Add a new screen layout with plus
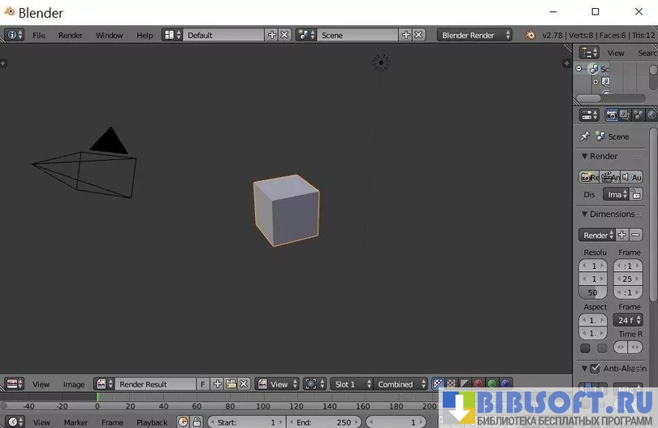 271,35
